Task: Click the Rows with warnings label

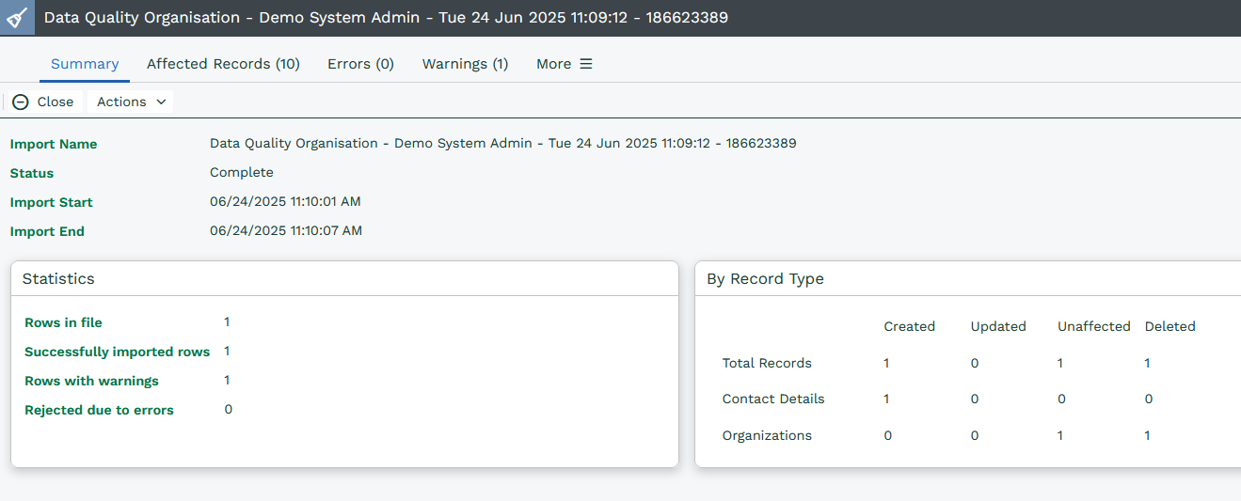Action: pos(91,381)
